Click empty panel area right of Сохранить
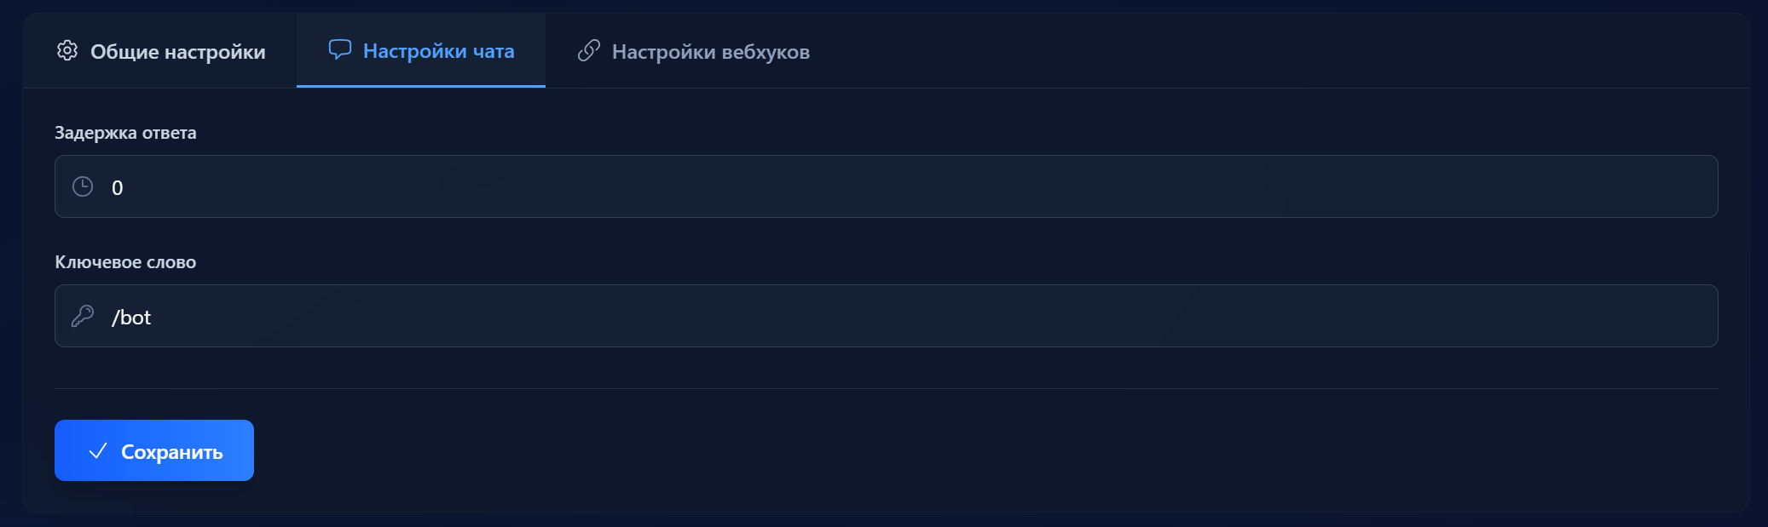1768x527 pixels. [x=938, y=450]
